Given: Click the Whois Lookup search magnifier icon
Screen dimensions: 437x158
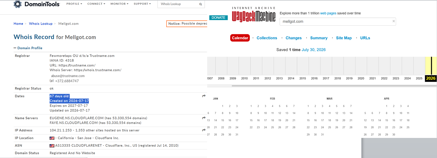Looking at the screenshot, I should (x=200, y=4).
